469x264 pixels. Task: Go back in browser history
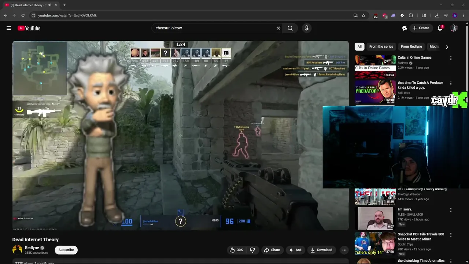[x=5, y=15]
